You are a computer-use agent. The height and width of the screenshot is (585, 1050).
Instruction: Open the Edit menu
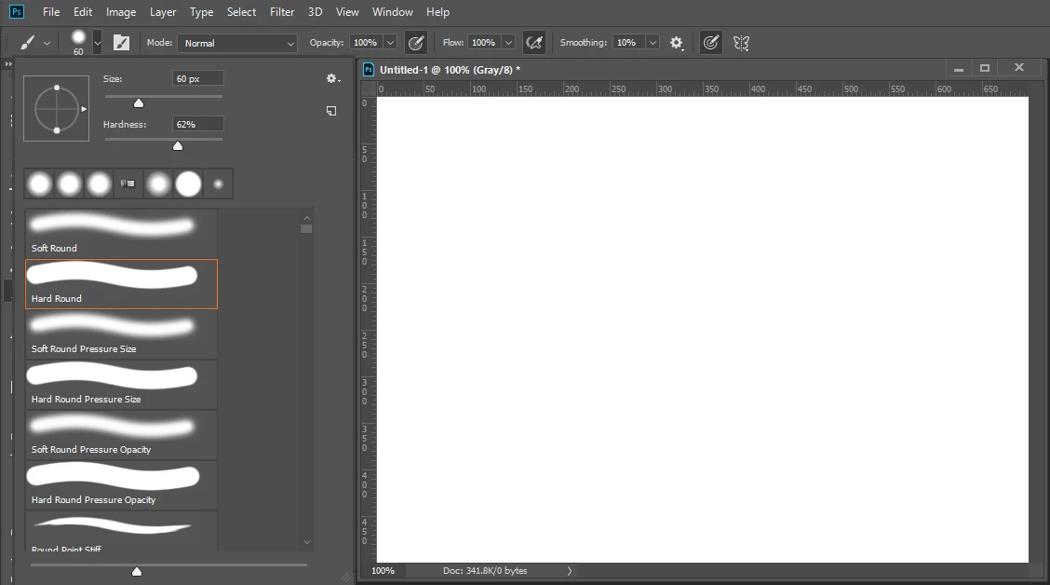pos(83,12)
